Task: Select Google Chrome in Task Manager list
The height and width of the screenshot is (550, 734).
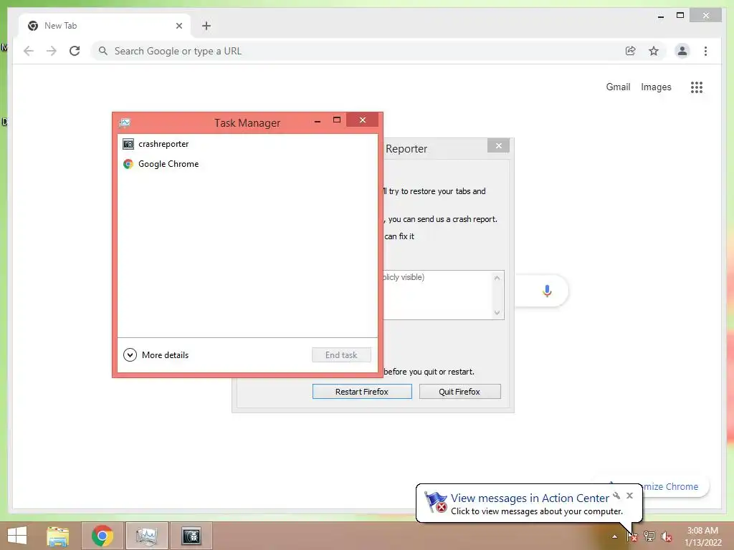Action: tap(247, 164)
